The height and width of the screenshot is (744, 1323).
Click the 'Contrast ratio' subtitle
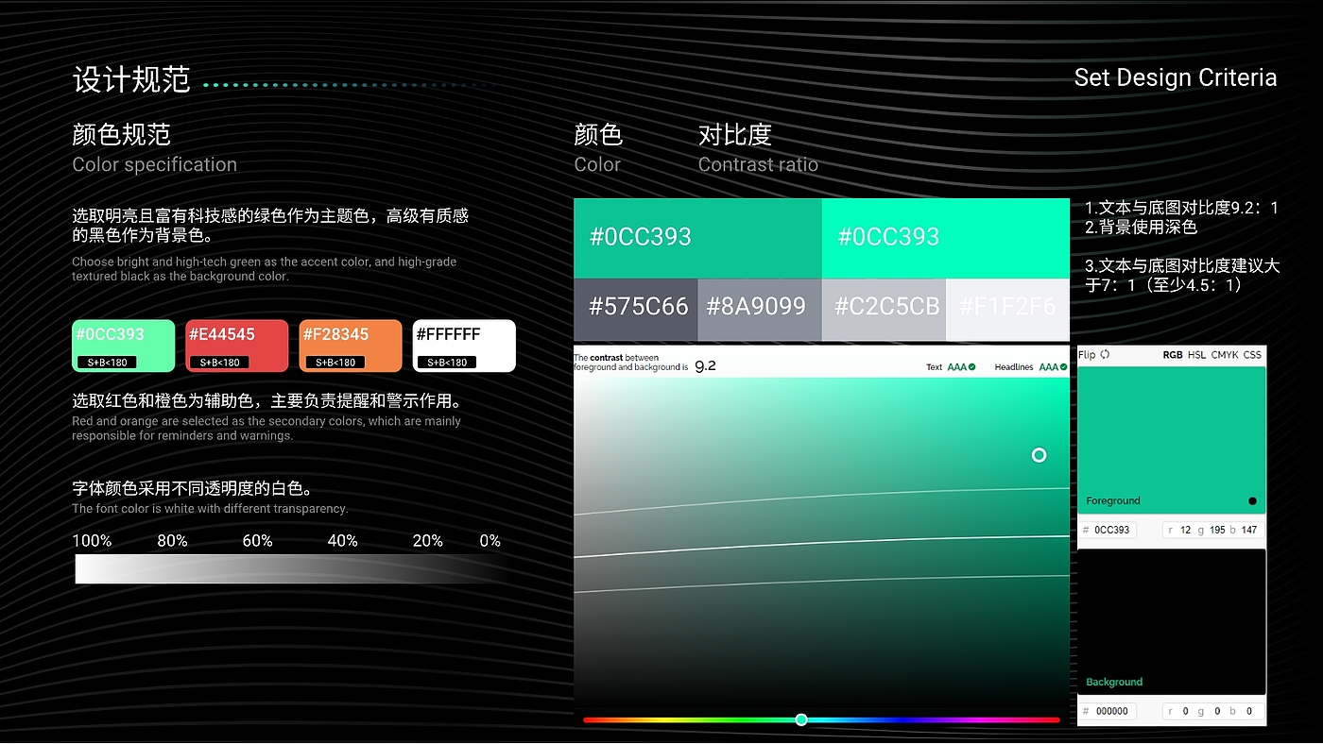(x=758, y=164)
